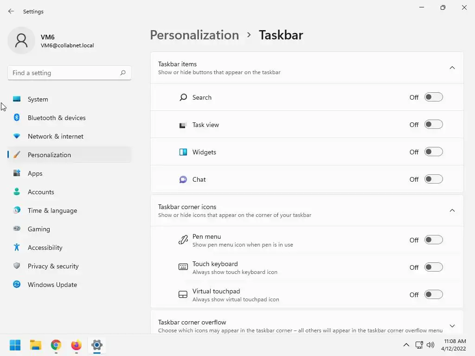Enable the Widgets toggle
Image resolution: width=475 pixels, height=356 pixels.
[x=434, y=152]
